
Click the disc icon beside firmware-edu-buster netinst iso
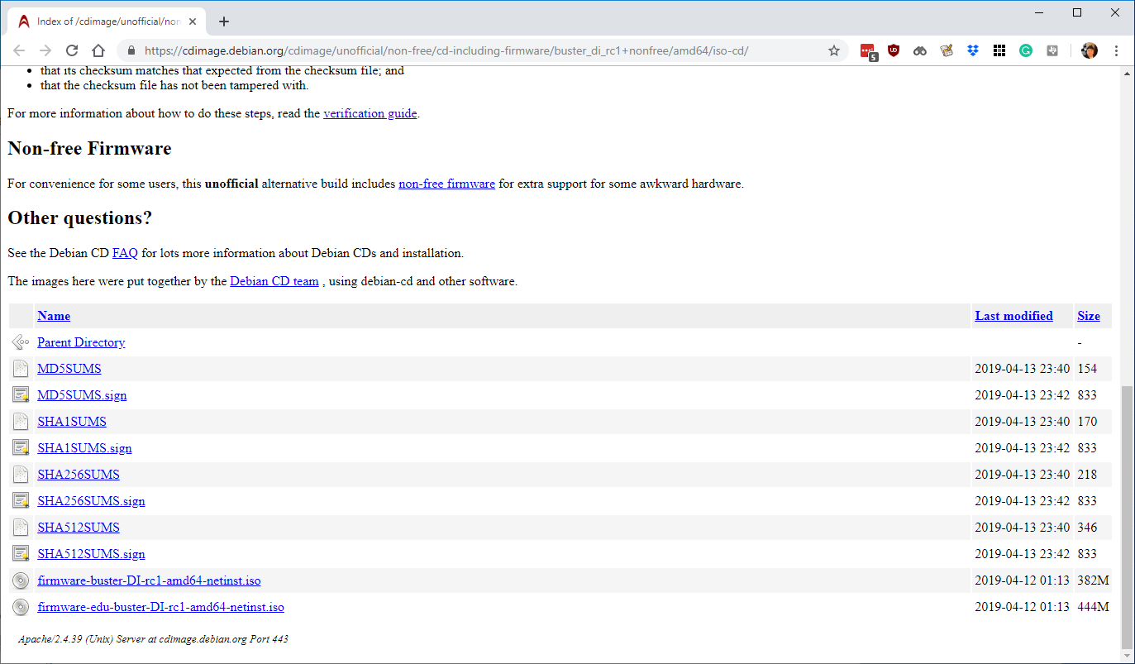[x=21, y=607]
